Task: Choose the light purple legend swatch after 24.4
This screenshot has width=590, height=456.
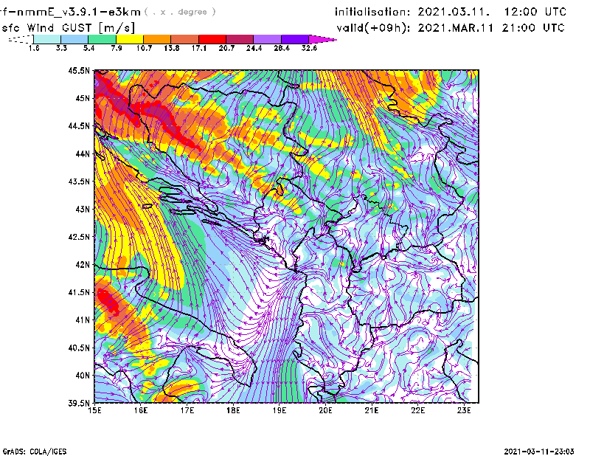Action: (267, 39)
